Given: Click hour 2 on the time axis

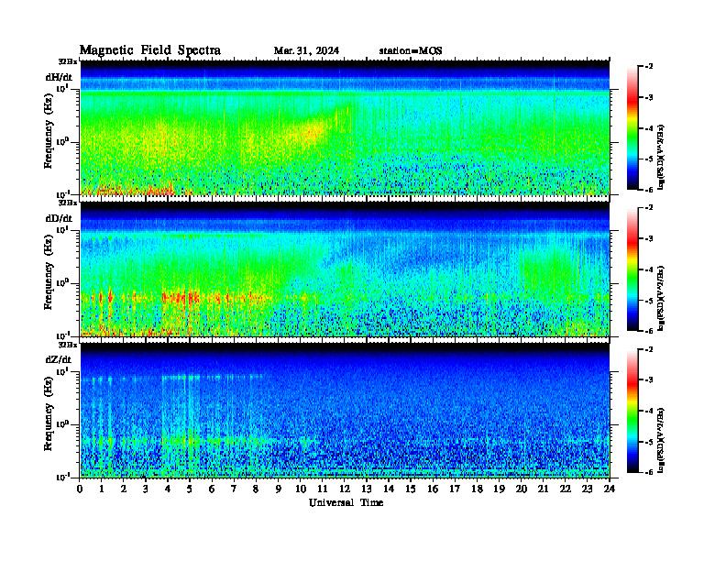Looking at the screenshot, I should pyautogui.click(x=124, y=489).
